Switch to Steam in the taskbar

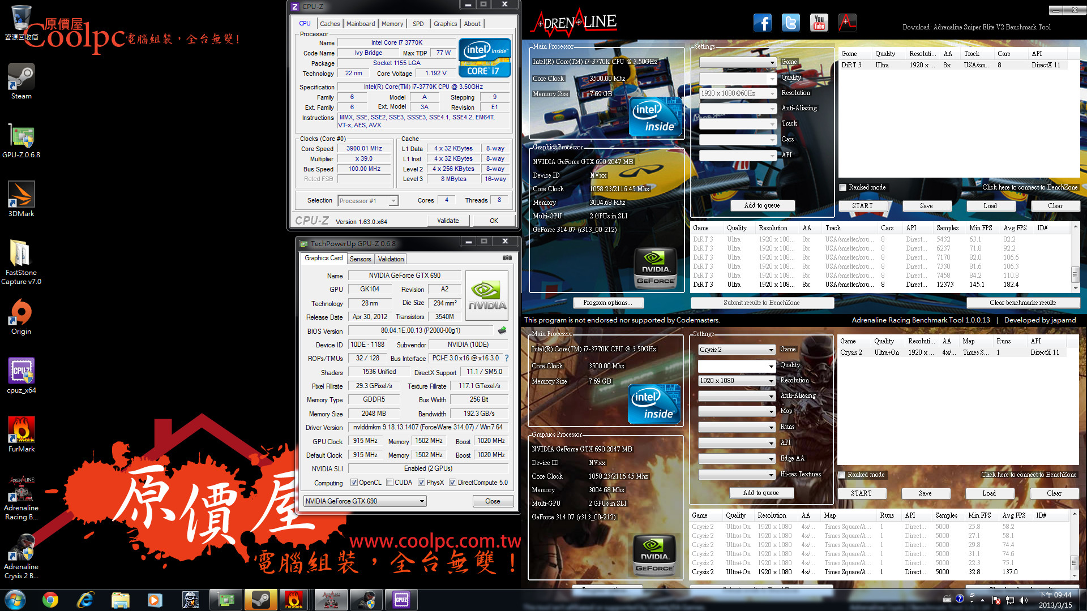point(261,600)
